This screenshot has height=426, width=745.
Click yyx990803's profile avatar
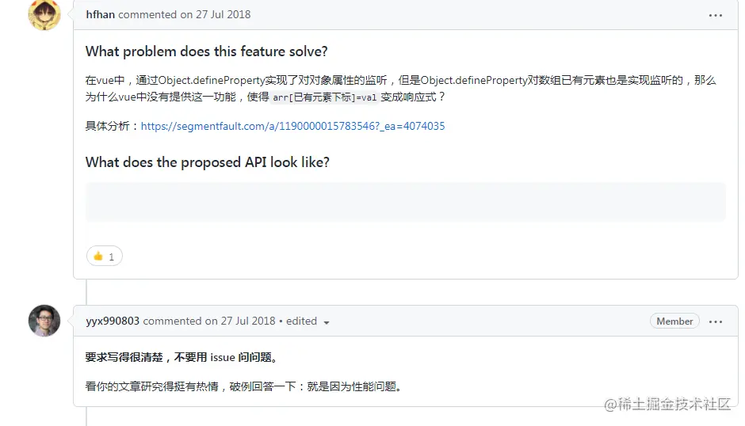coord(44,321)
